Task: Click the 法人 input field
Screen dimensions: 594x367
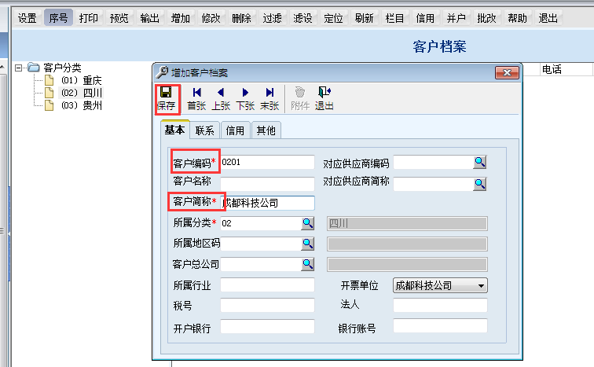Action: [x=440, y=305]
